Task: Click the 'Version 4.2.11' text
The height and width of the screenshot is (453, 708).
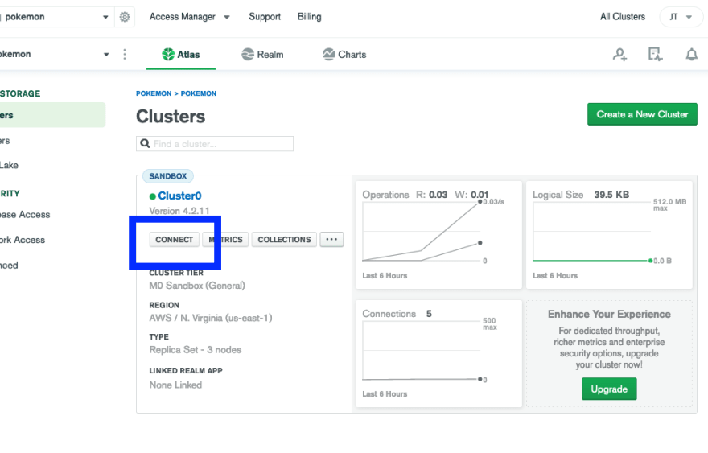Action: [x=179, y=211]
